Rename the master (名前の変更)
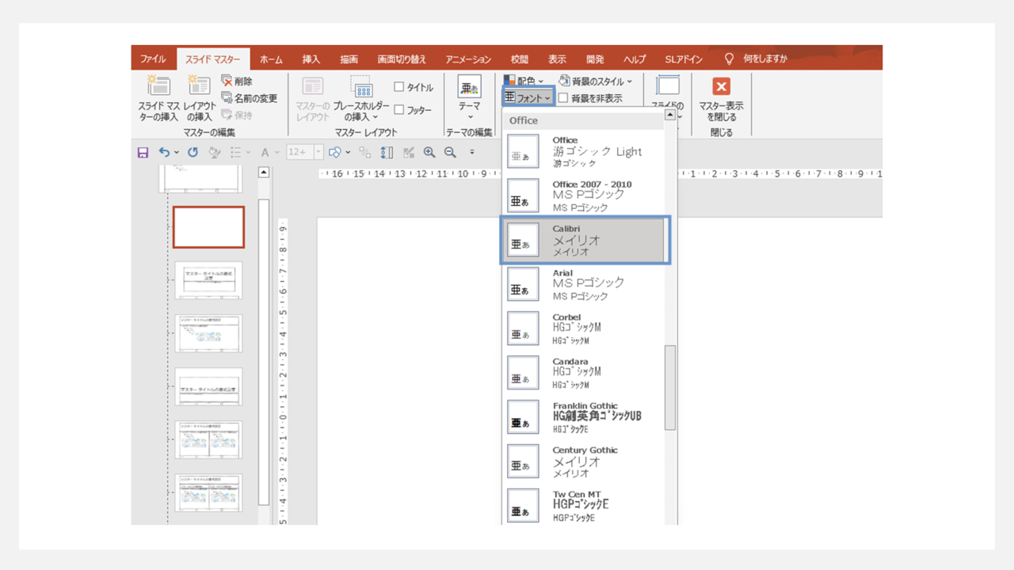This screenshot has height=570, width=1014. [x=249, y=98]
